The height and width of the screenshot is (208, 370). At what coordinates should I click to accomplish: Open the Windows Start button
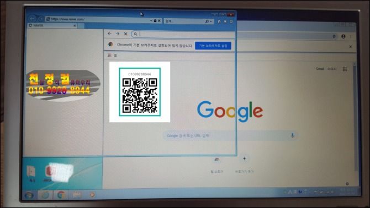29,195
